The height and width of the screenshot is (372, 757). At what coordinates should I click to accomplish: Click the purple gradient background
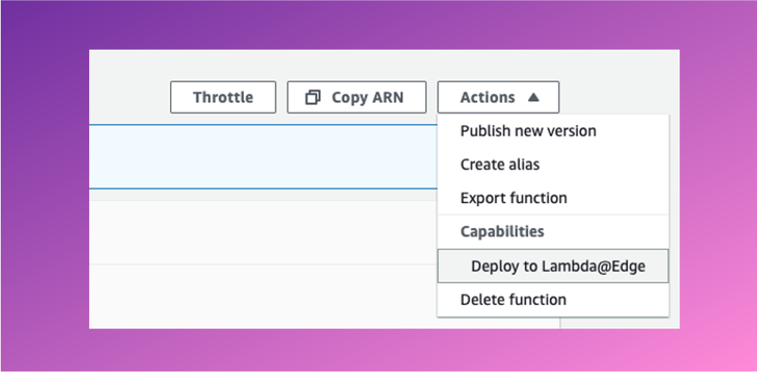[44, 193]
